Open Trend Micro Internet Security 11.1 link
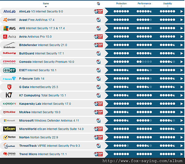The image size is (185, 164). pos(43,154)
